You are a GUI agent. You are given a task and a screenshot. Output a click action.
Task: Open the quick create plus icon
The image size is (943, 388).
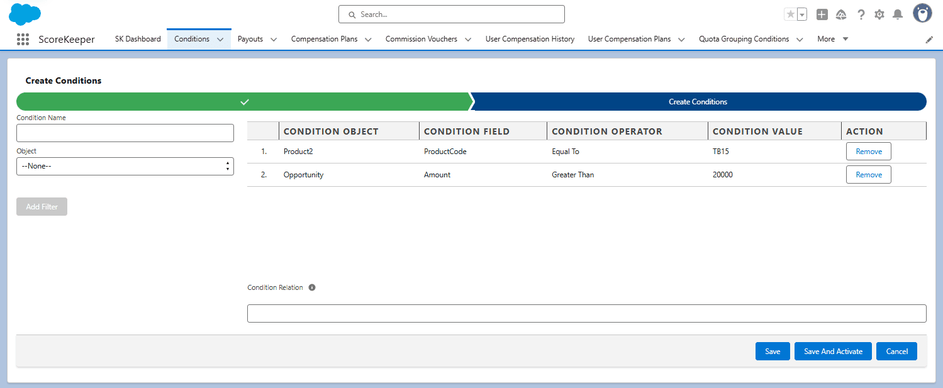click(x=822, y=14)
